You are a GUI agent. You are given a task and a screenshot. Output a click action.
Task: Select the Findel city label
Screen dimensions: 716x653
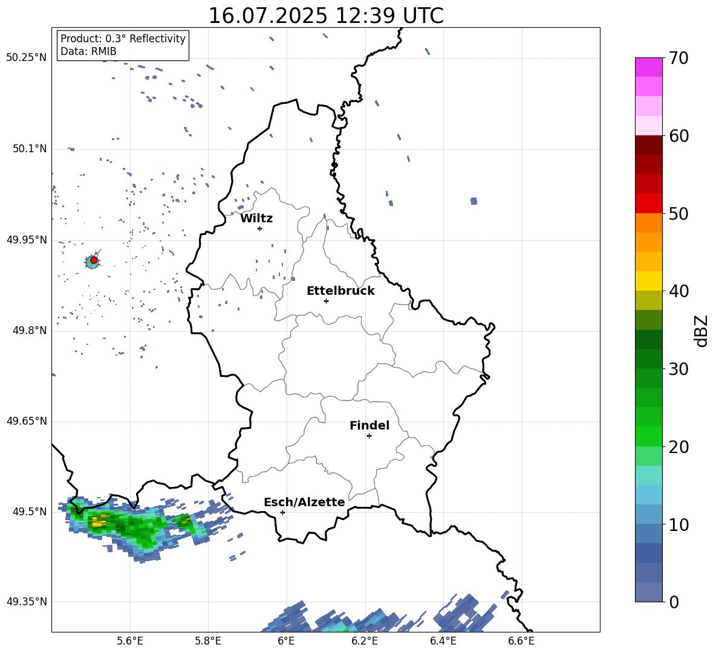click(x=369, y=425)
